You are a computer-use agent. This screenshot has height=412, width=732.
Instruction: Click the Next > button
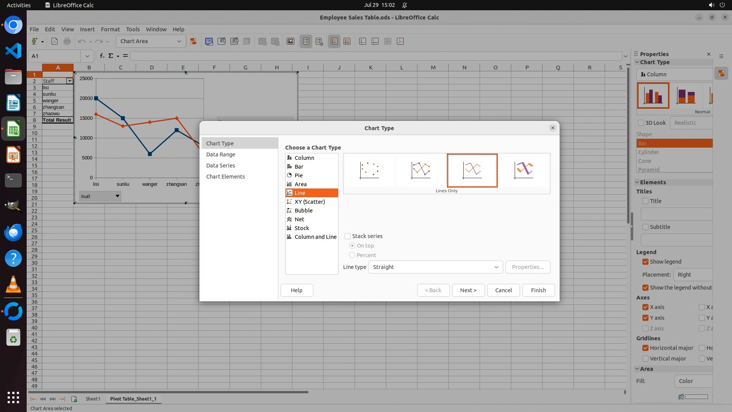point(468,290)
